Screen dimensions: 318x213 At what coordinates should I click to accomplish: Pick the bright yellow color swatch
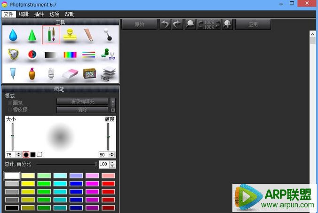click(28, 184)
